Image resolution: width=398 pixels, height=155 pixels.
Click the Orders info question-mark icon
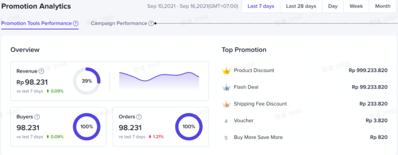[x=139, y=117]
